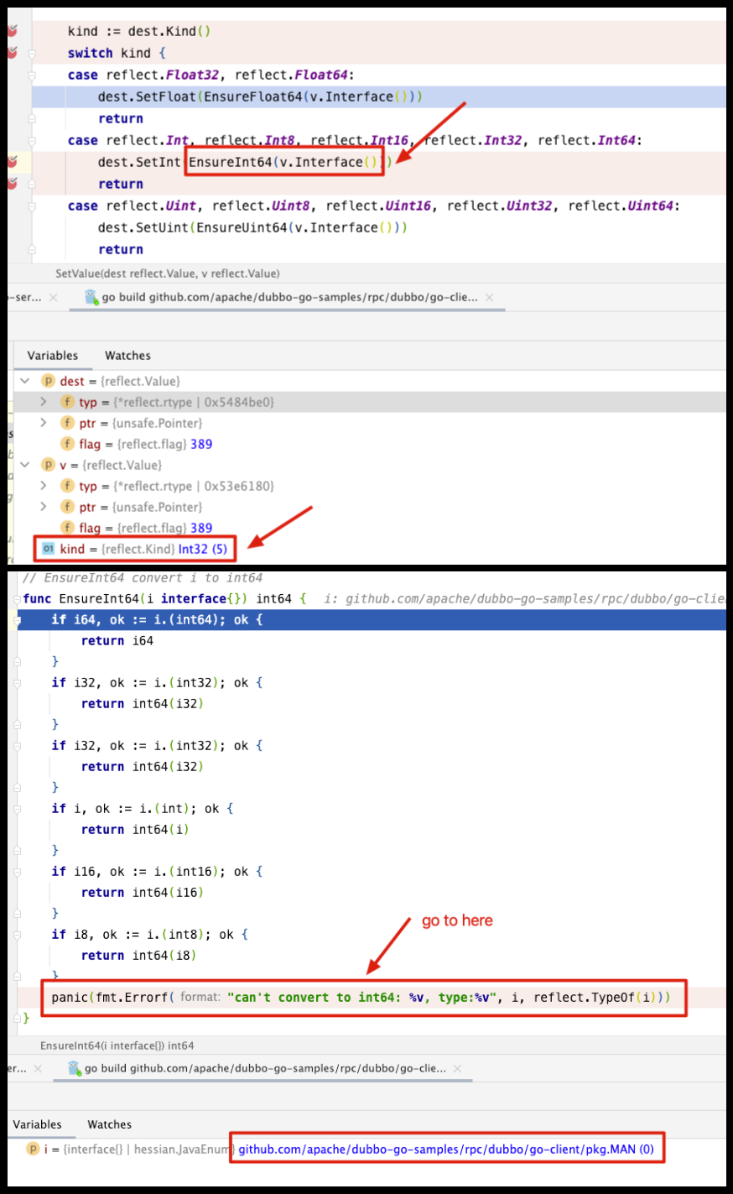Toggle breakpoint on 'kind := dest.Kind()' line
The height and width of the screenshot is (1194, 733).
pyautogui.click(x=12, y=31)
